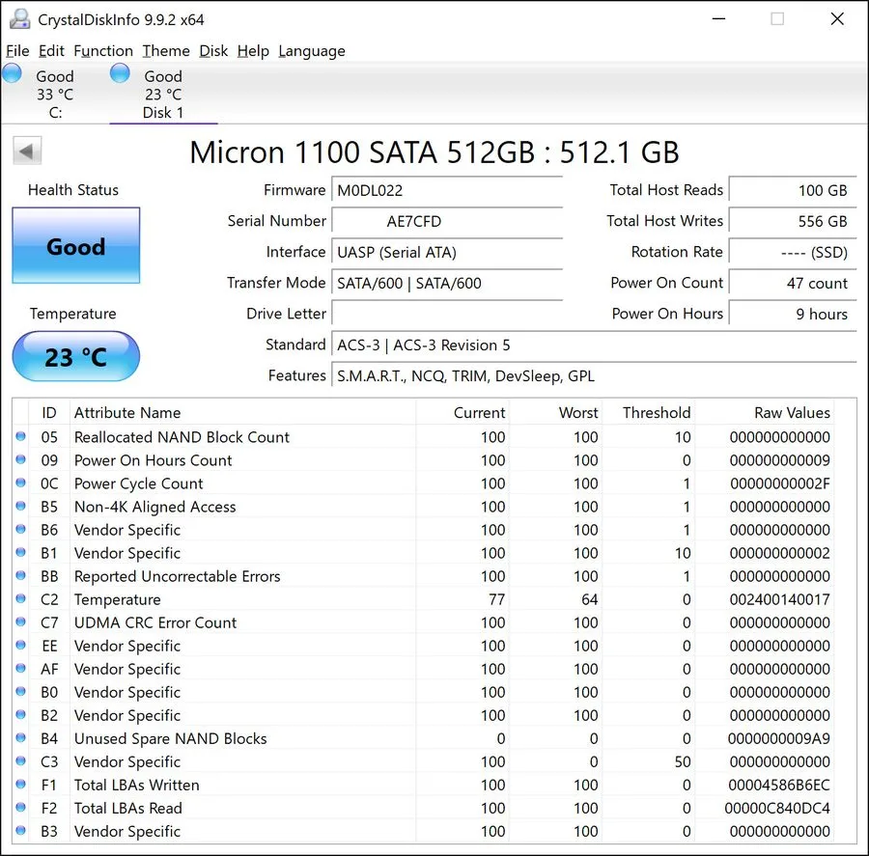
Task: Click status dot for AF Vendor Specific row
Action: pyautogui.click(x=21, y=669)
